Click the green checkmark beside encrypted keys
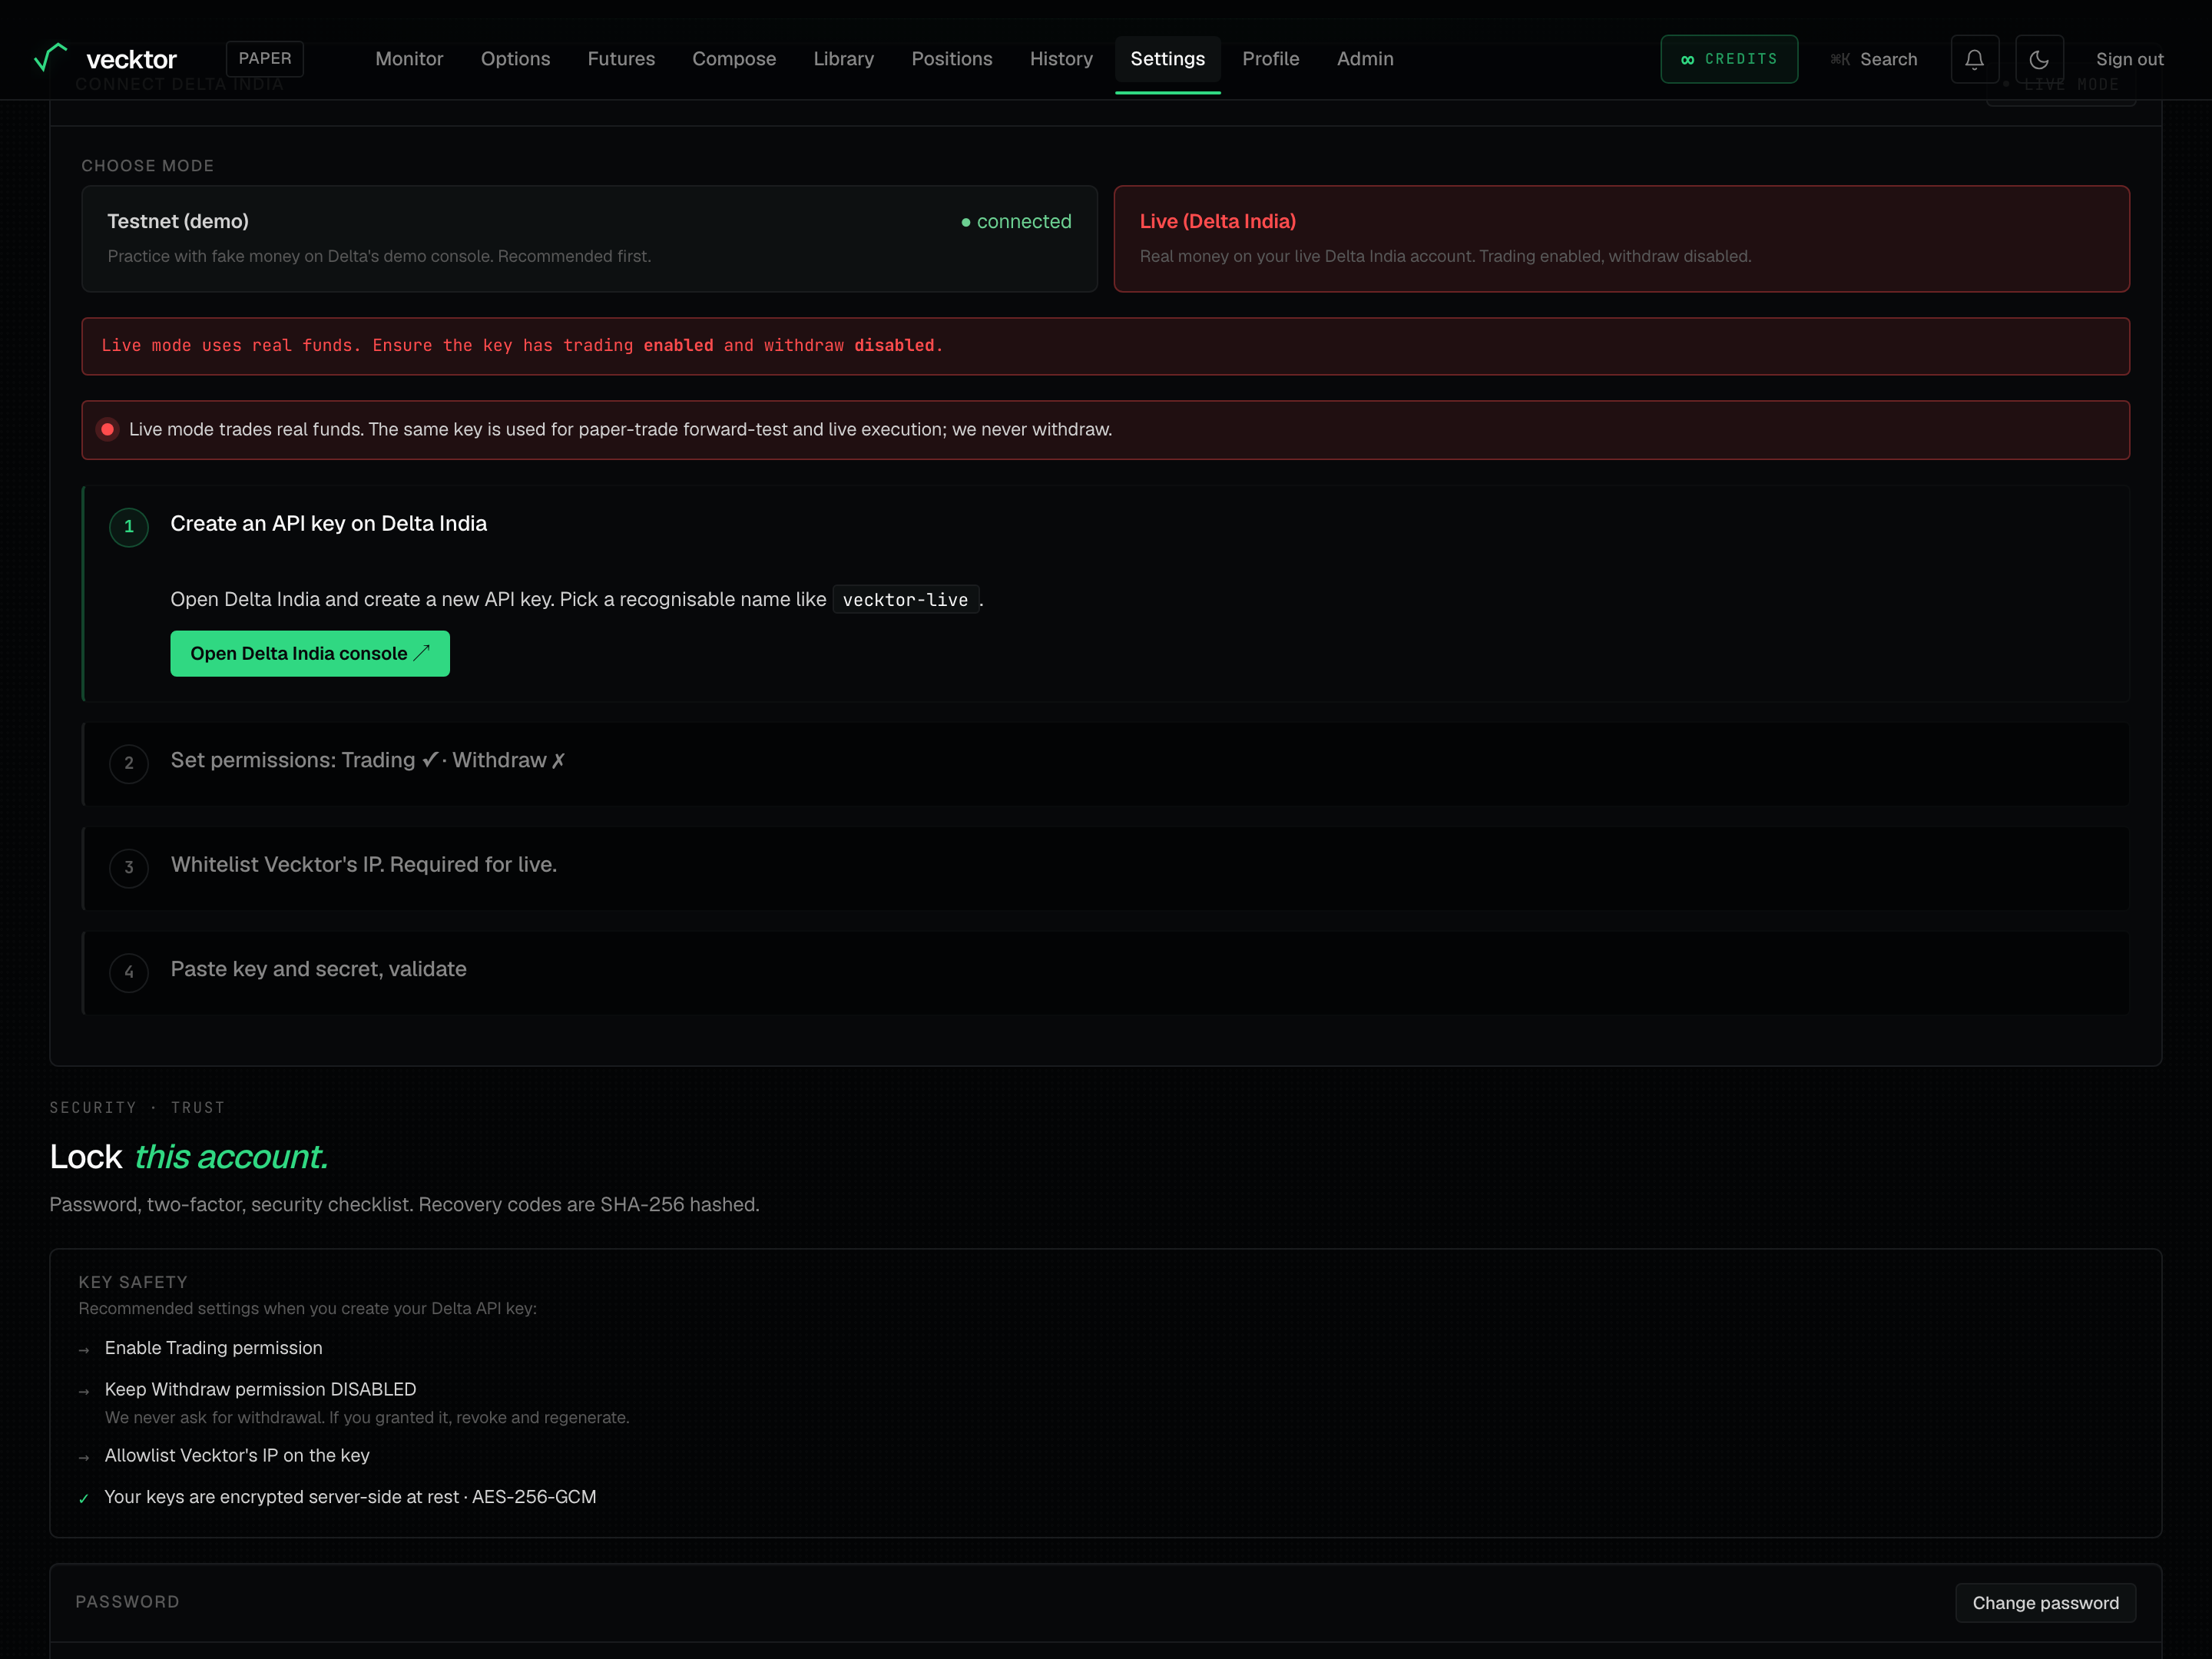The image size is (2212, 1659). [x=84, y=1498]
